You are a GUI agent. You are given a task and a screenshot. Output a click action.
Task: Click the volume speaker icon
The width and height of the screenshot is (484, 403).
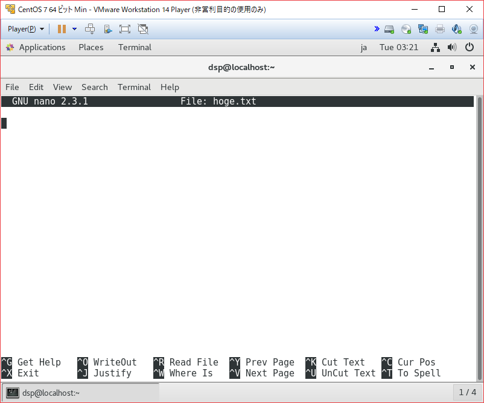point(452,47)
